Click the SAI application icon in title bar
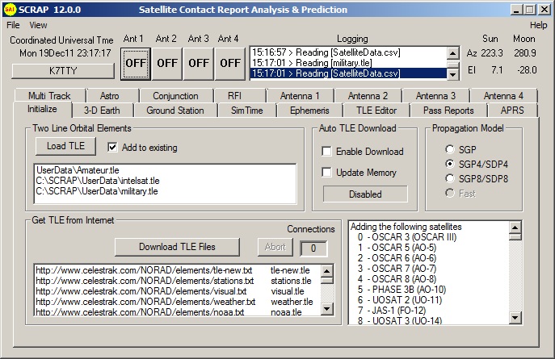Screen dimensions: 555x359 10,10
